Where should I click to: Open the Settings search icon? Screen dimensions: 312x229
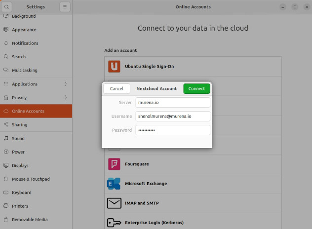pos(7,7)
